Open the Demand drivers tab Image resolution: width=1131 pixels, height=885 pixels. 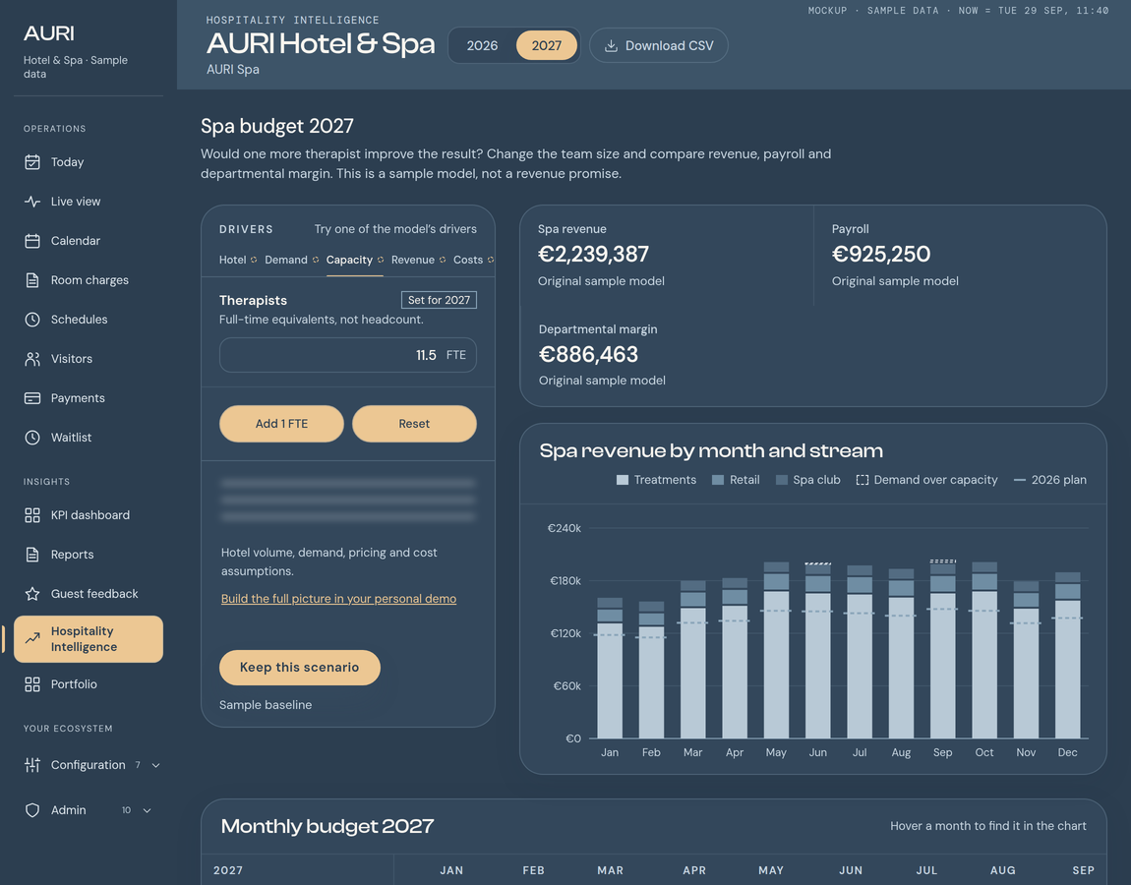pyautogui.click(x=291, y=260)
